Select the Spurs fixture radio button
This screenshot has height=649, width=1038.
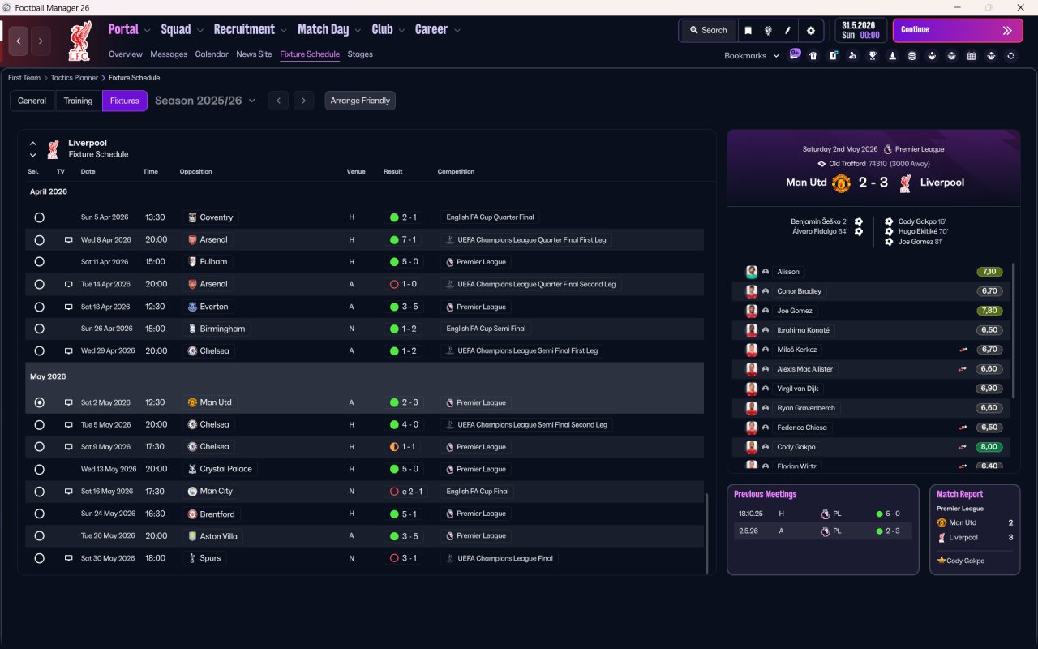click(x=40, y=558)
